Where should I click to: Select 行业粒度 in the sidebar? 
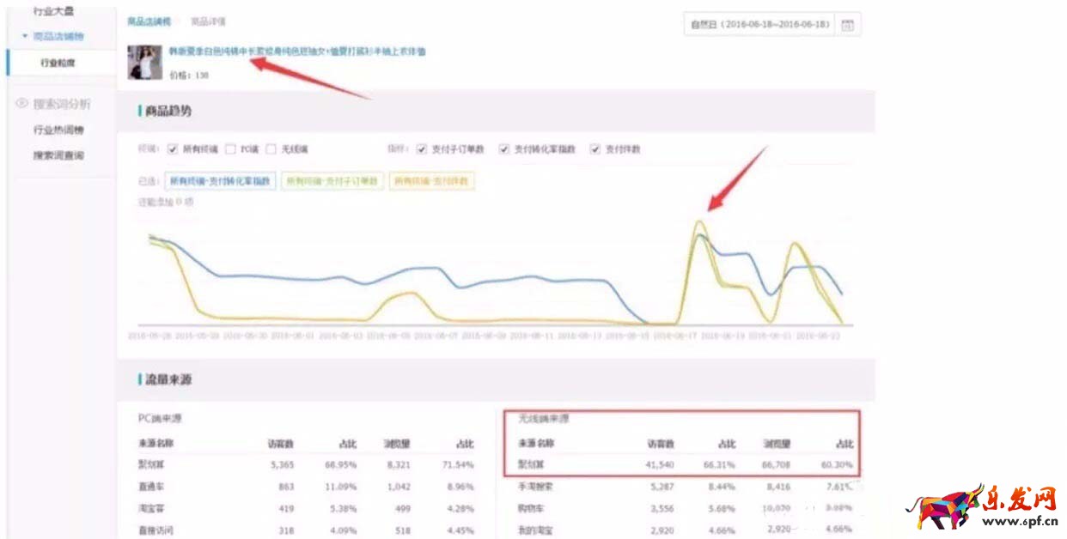point(58,63)
